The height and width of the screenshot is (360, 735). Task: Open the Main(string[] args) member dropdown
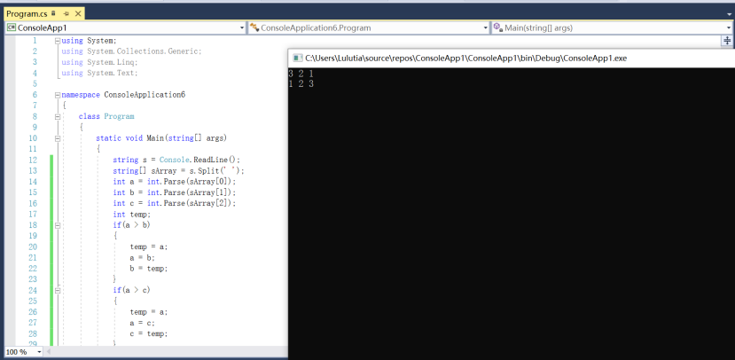729,28
